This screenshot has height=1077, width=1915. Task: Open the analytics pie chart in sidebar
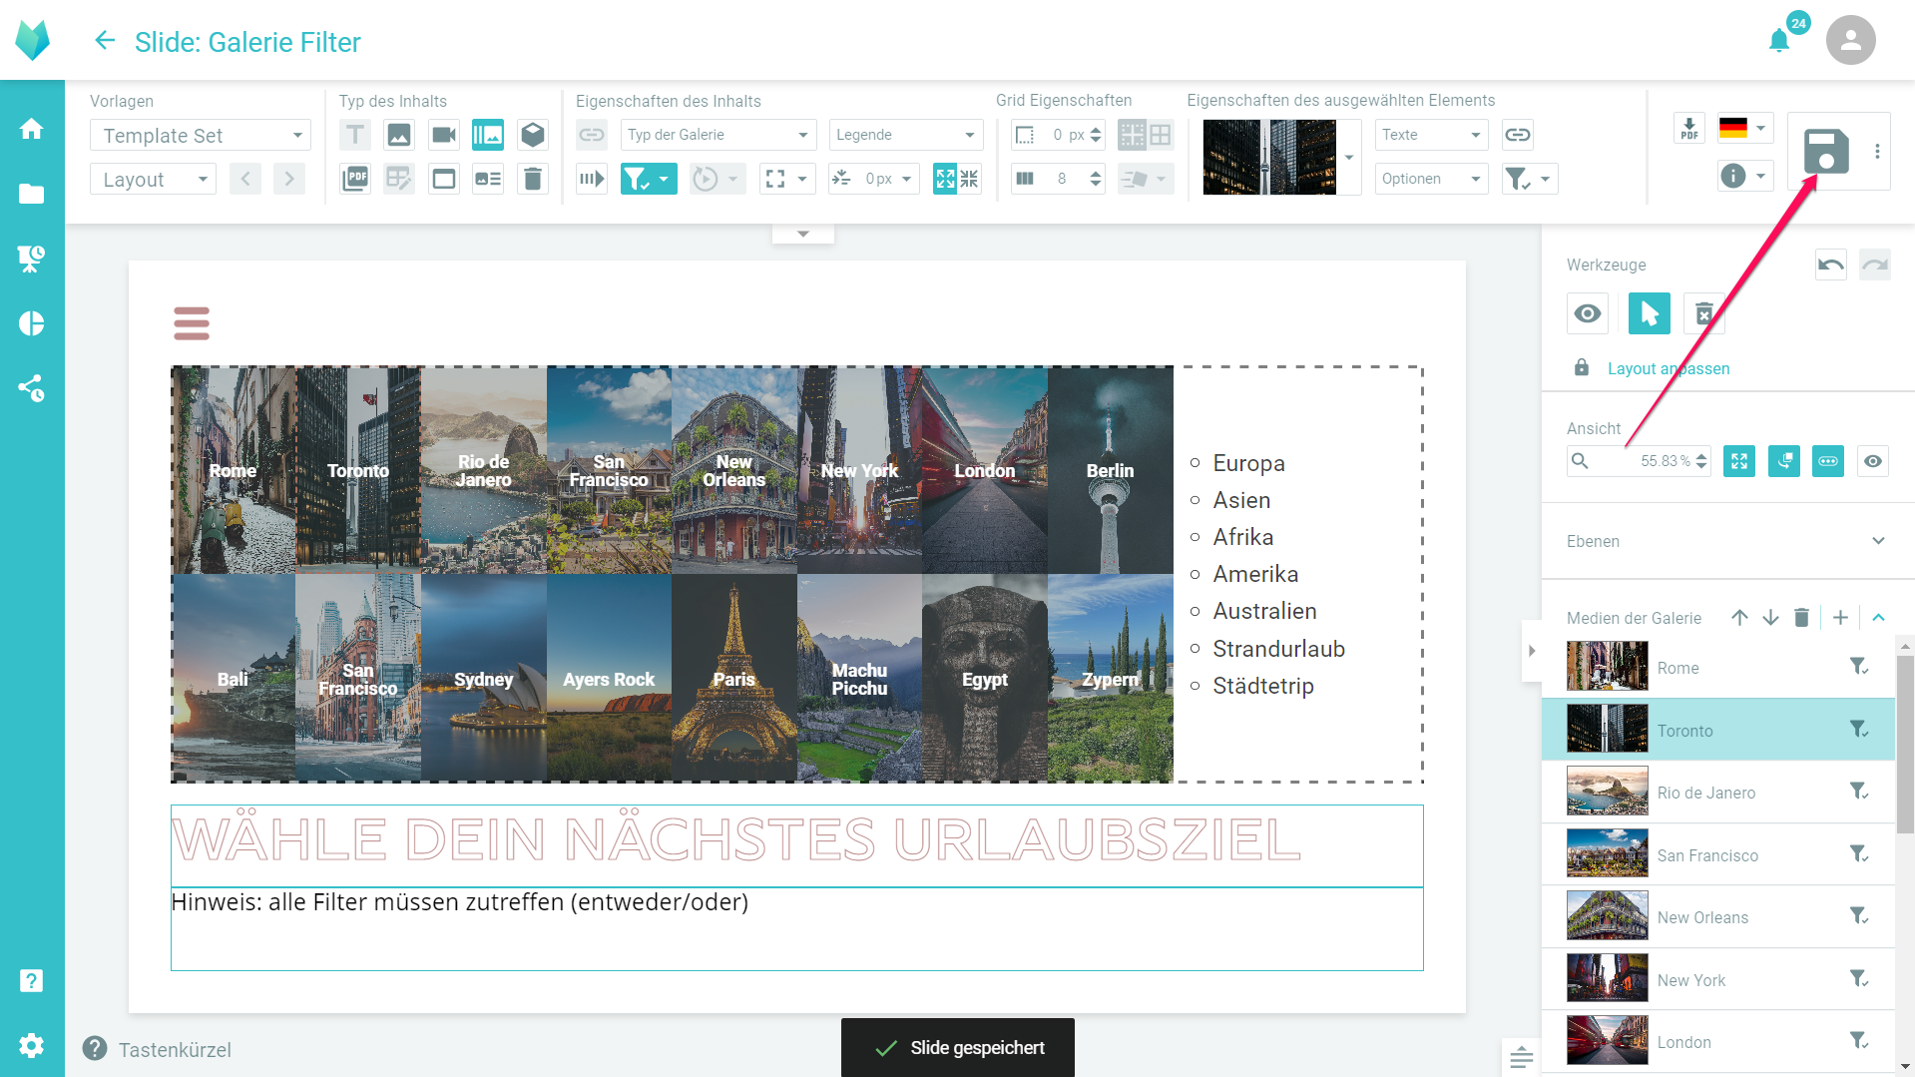pyautogui.click(x=32, y=323)
